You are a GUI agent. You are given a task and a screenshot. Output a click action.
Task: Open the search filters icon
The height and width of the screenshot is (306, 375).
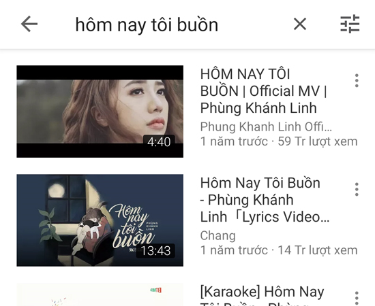tap(350, 24)
